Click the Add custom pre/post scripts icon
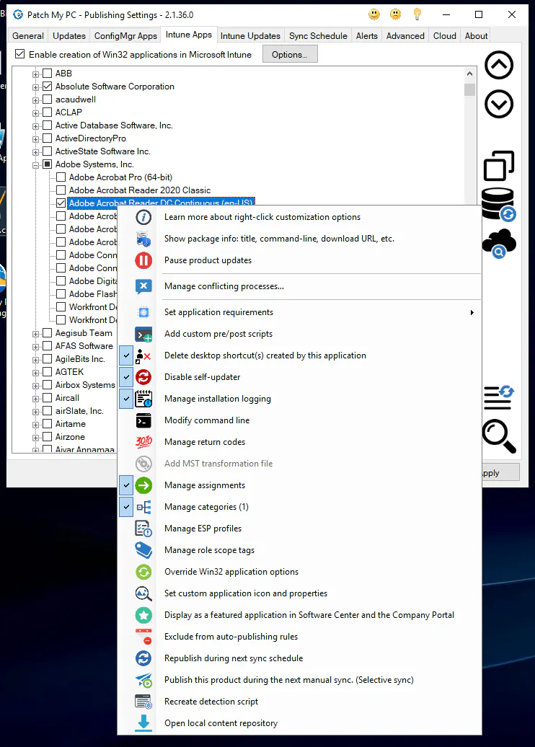The image size is (535, 747). pyautogui.click(x=143, y=334)
